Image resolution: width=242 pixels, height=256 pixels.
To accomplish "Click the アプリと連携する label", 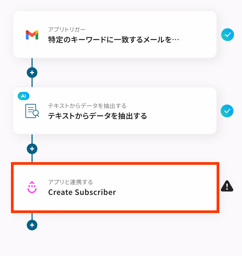I will (71, 182).
